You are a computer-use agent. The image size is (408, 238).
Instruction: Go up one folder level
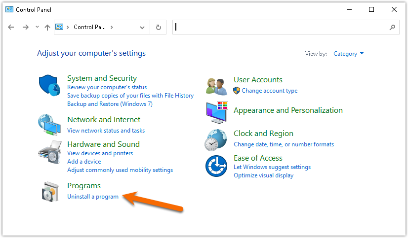point(47,27)
